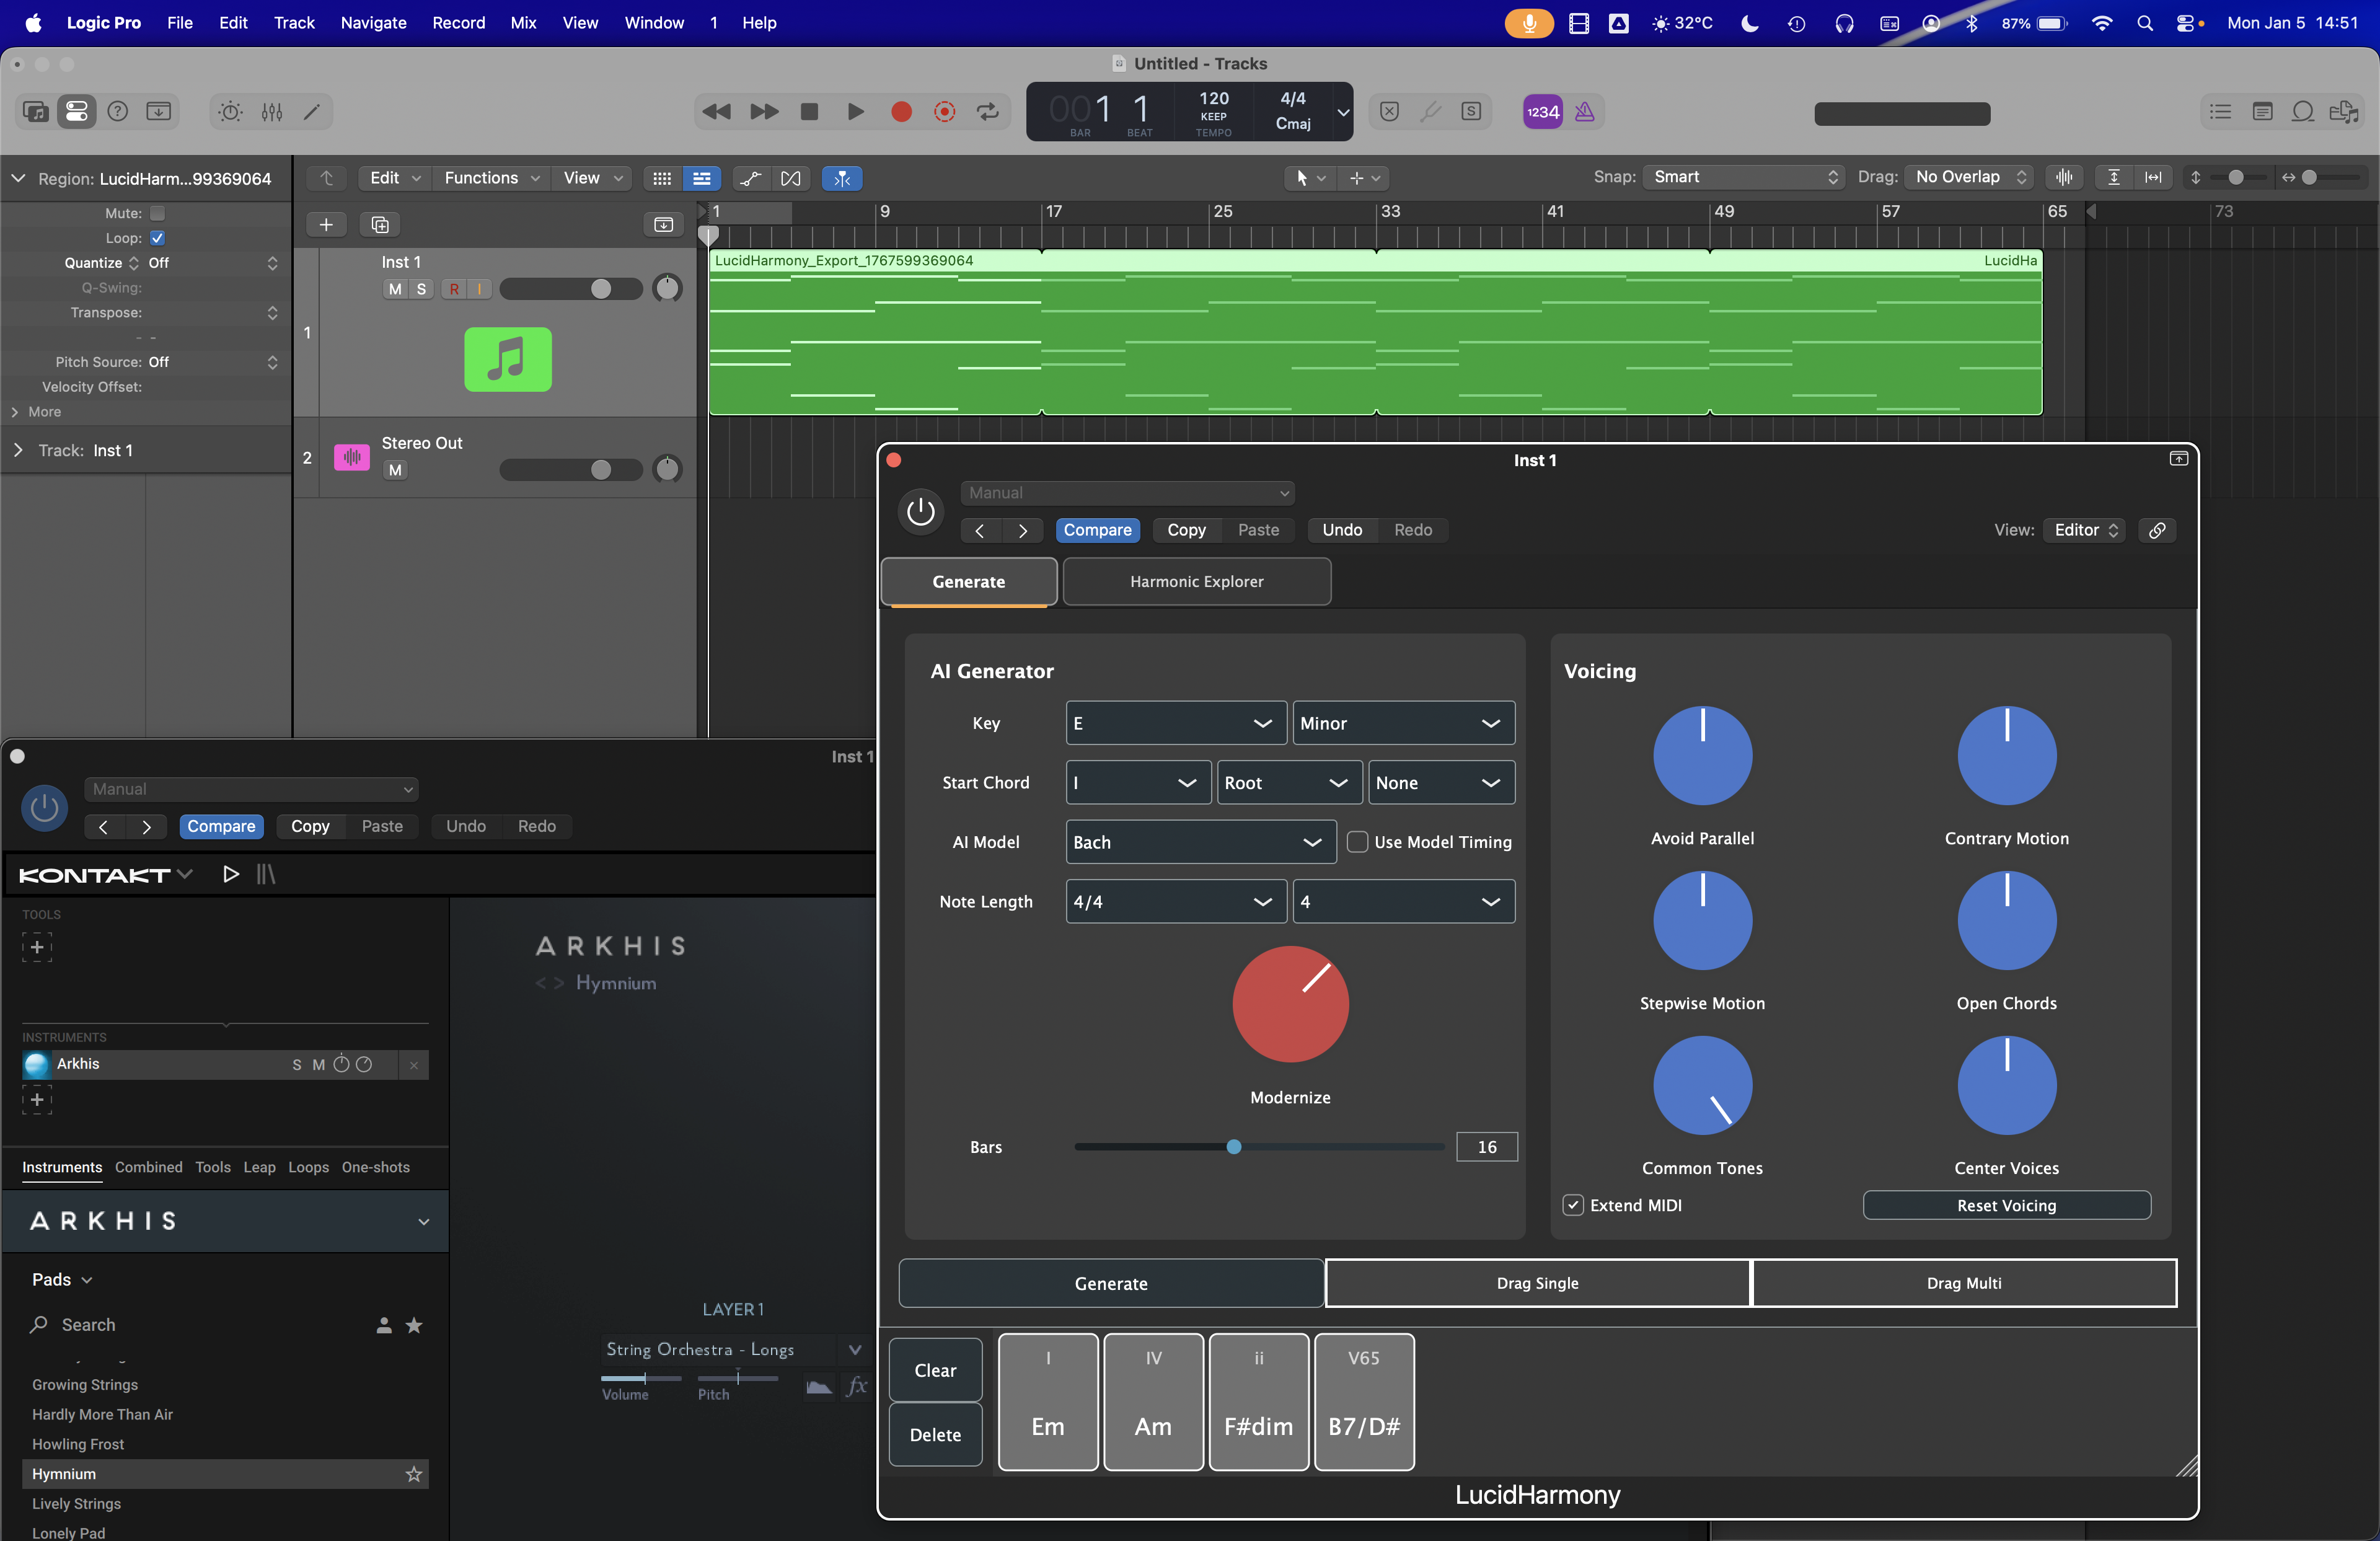
Task: Click the Drag Single button
Action: pos(1537,1283)
